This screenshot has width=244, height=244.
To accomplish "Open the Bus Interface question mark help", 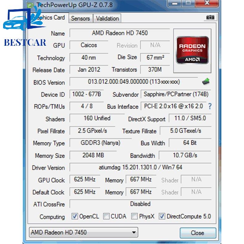I will click(x=210, y=106).
